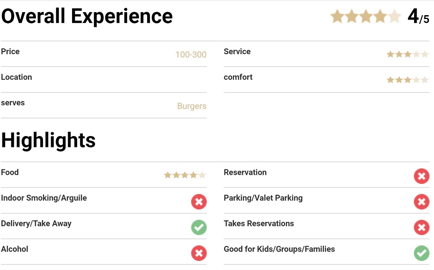Click the Overall Experience heading
434x270 pixels.
tap(87, 16)
